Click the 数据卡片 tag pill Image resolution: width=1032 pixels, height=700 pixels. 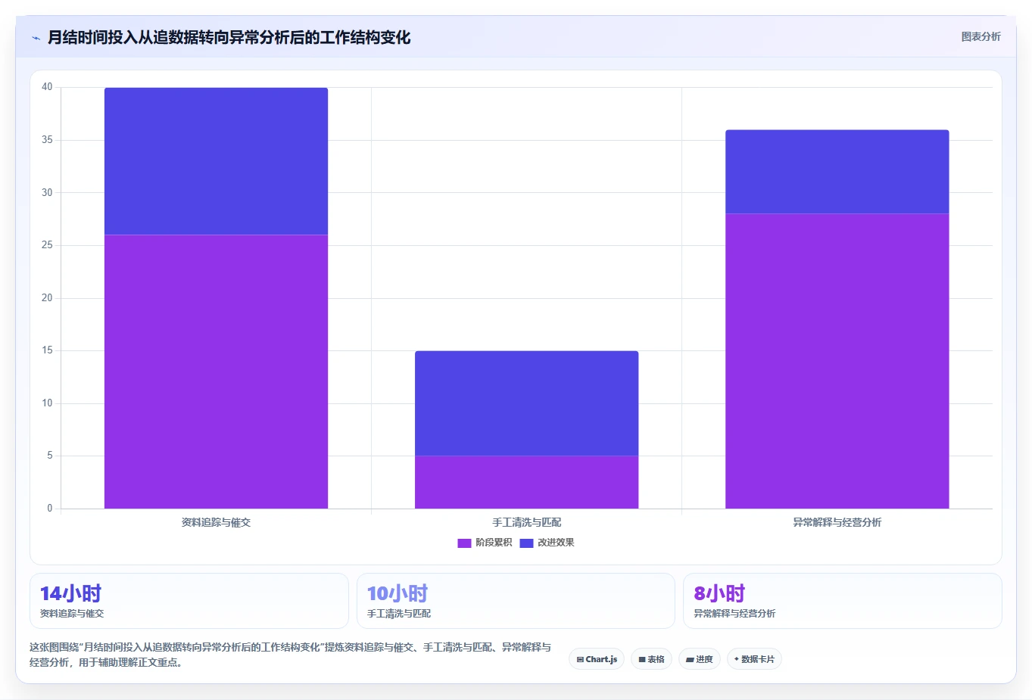pos(754,659)
